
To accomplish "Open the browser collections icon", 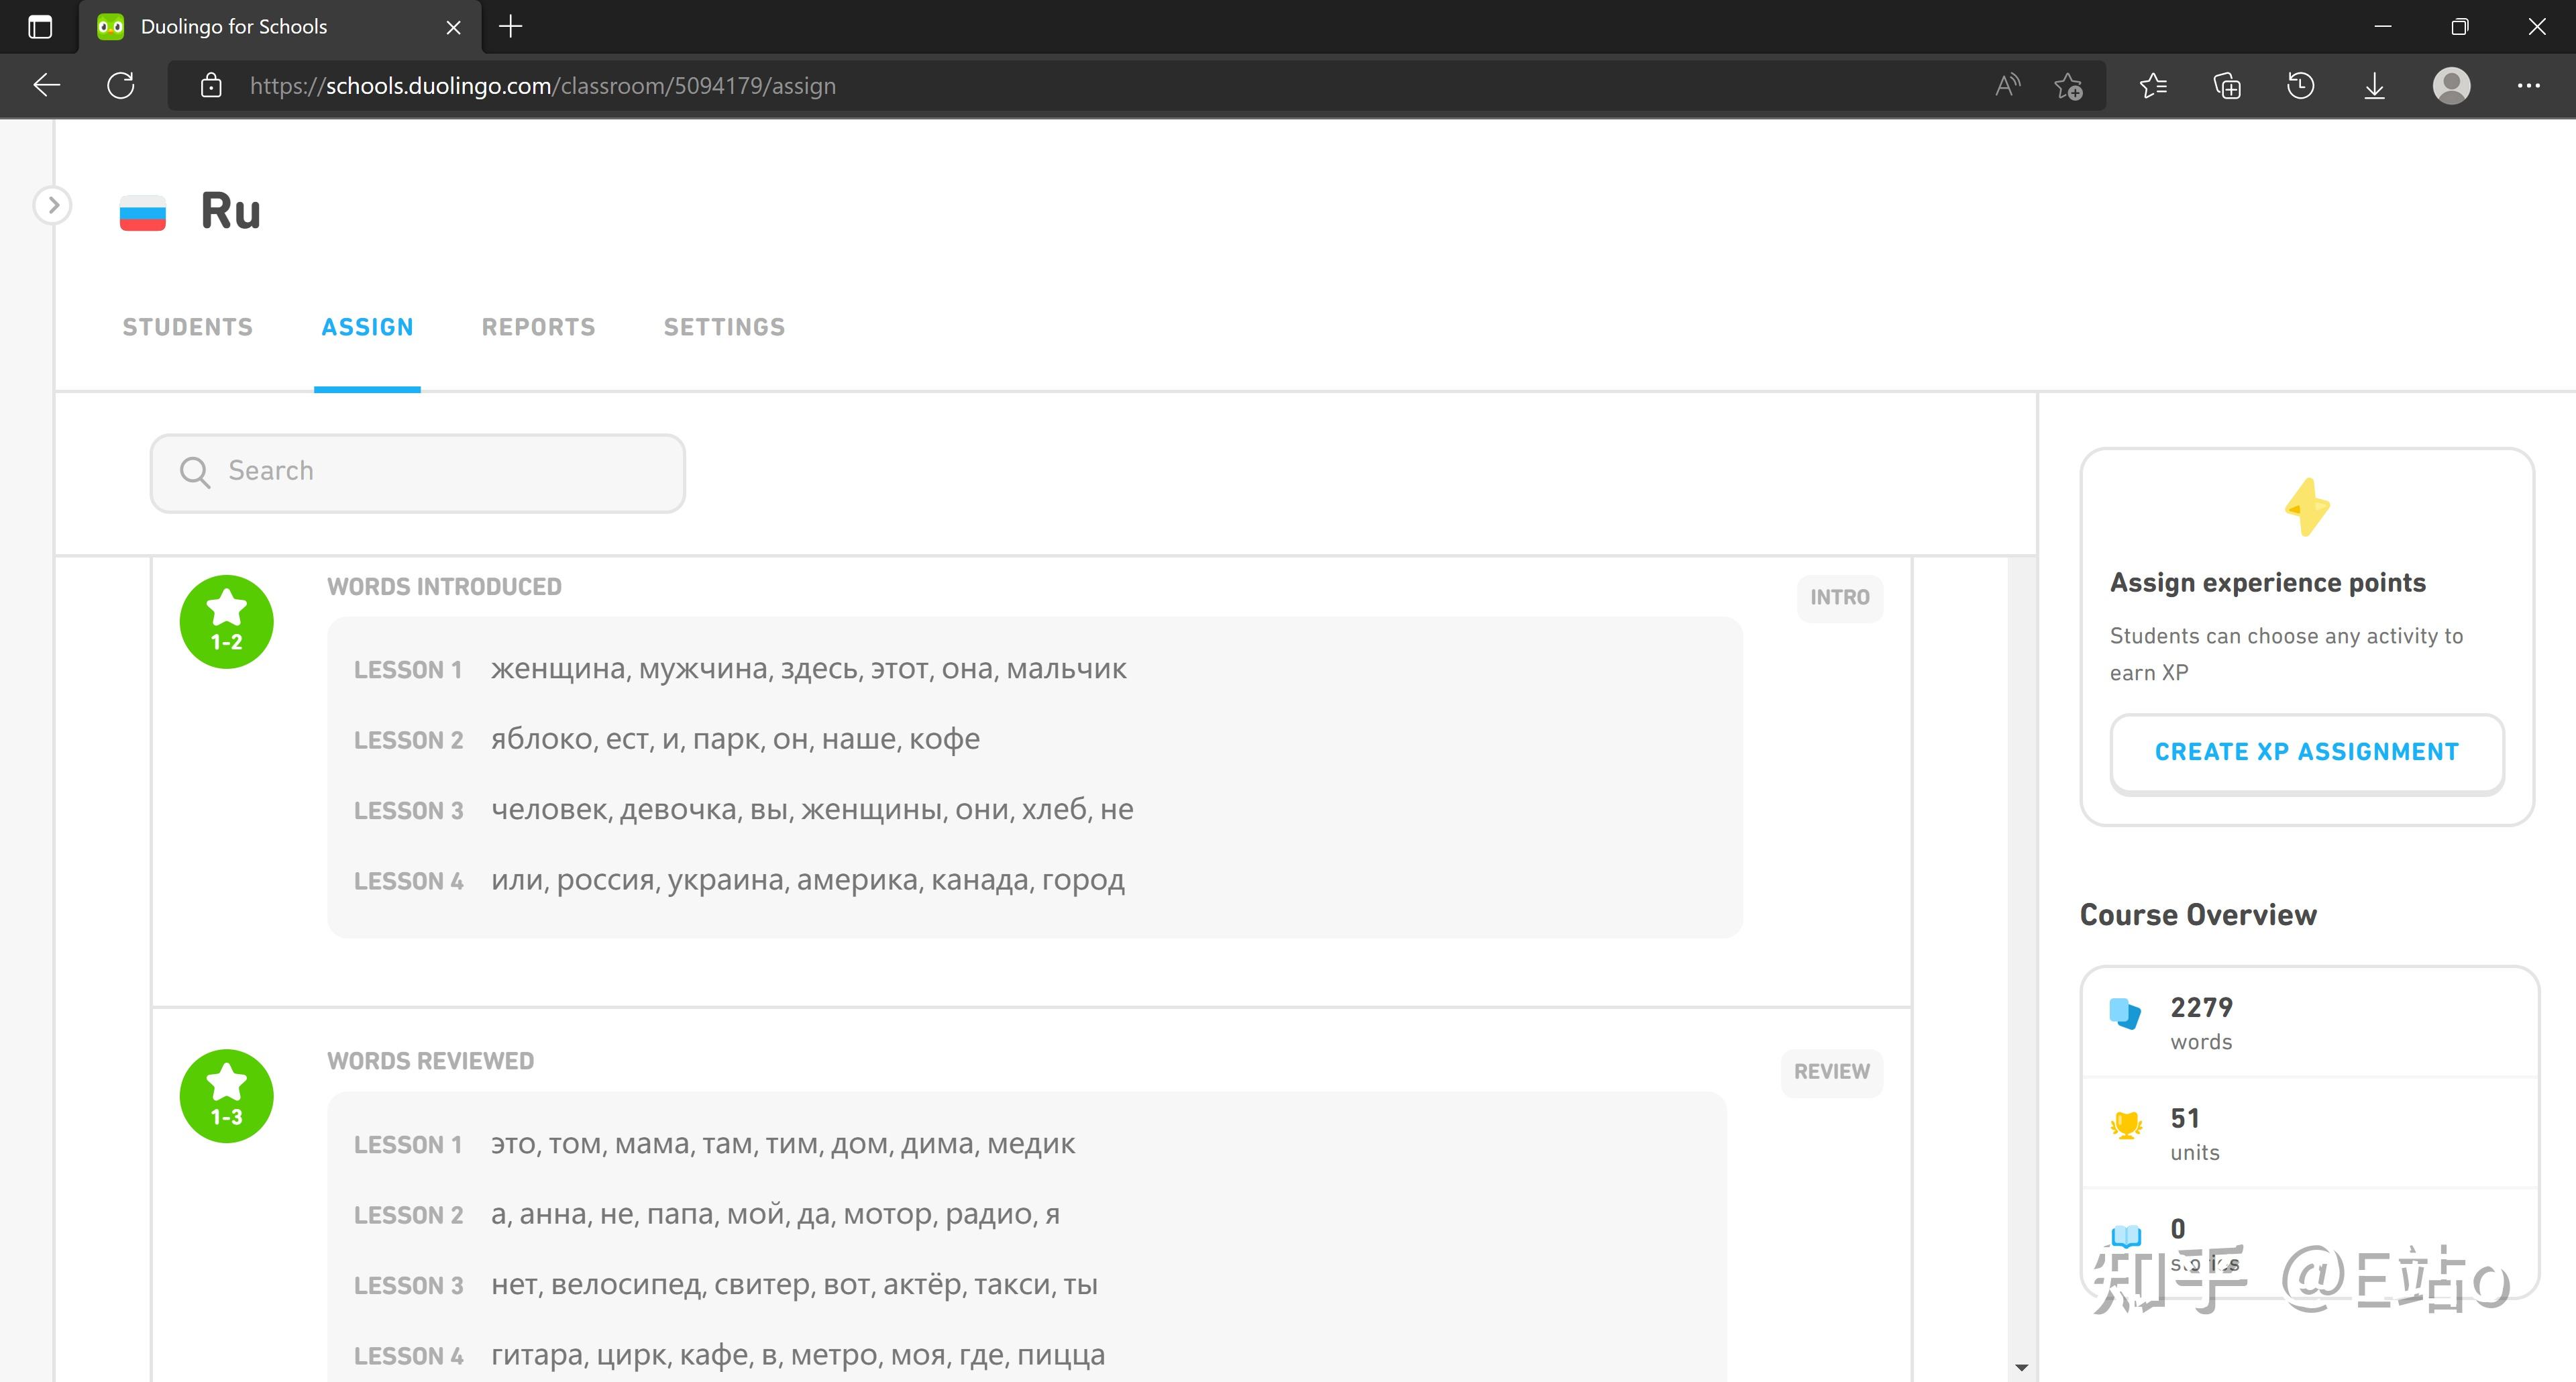I will 2227,86.
